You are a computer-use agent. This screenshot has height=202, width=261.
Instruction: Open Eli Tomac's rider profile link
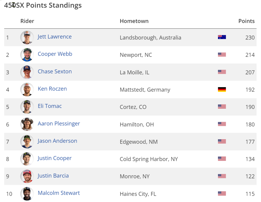coord(50,106)
